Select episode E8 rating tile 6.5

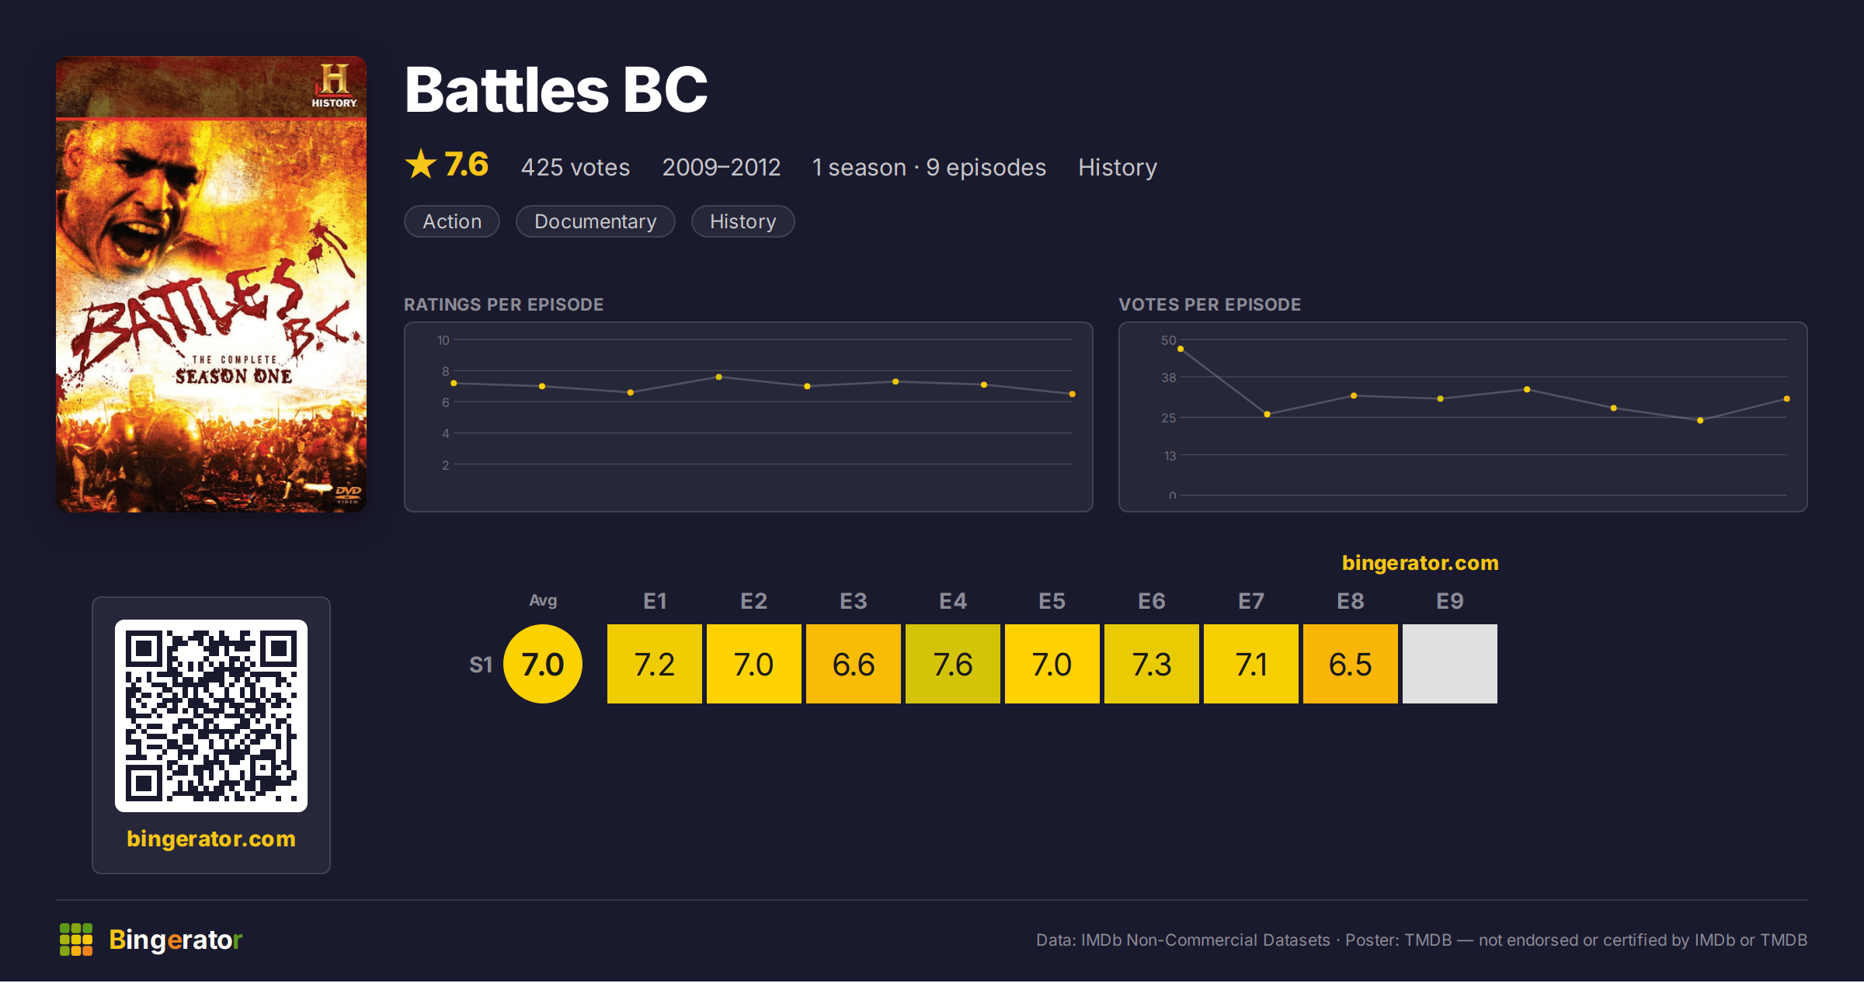click(x=1351, y=664)
